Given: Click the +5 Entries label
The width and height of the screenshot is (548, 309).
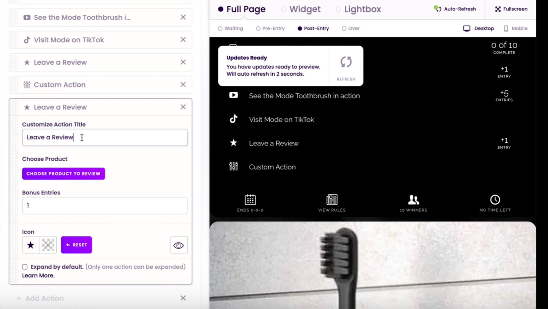Looking at the screenshot, I should coord(504,96).
